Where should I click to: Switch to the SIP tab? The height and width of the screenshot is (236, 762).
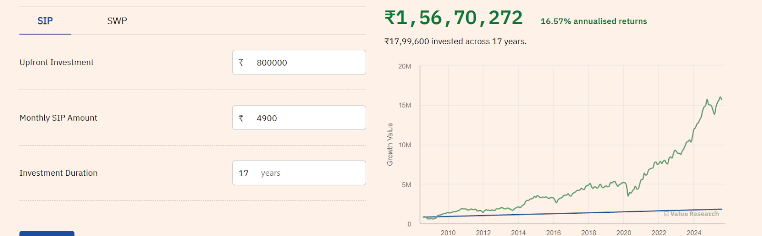(45, 21)
